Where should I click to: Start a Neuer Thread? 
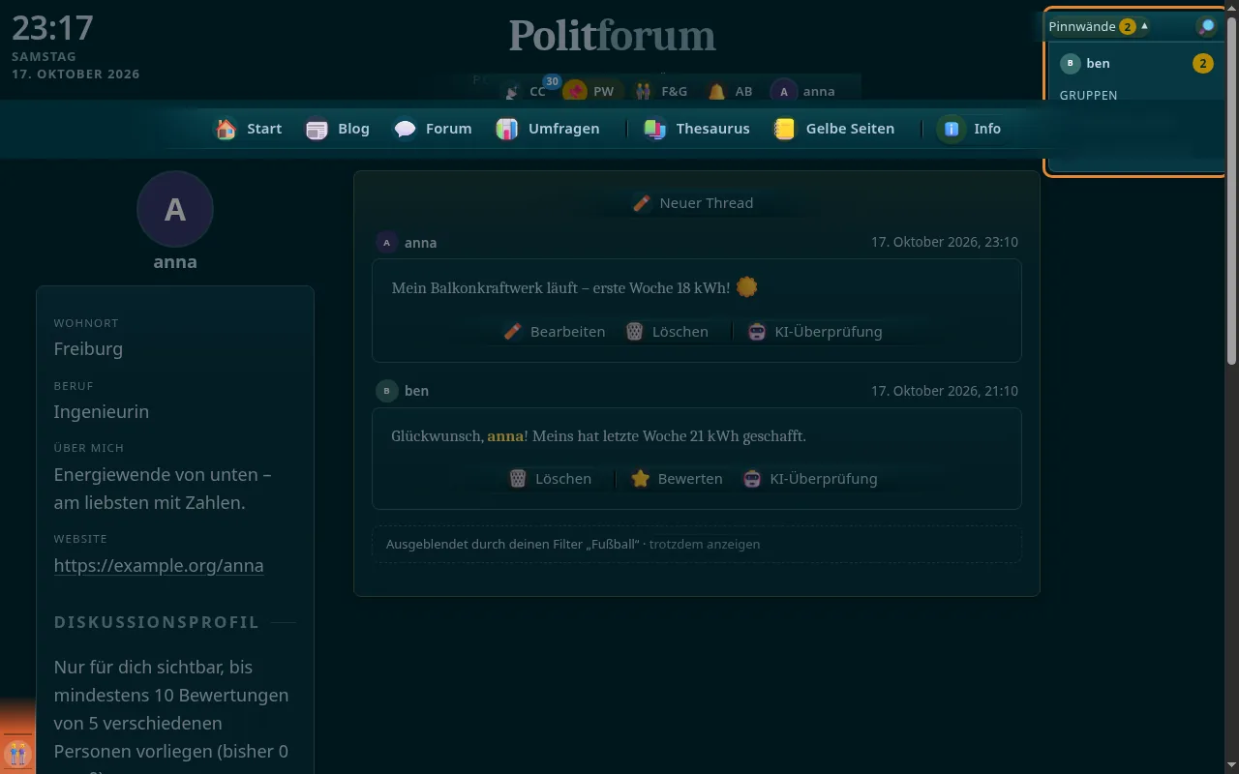click(693, 203)
